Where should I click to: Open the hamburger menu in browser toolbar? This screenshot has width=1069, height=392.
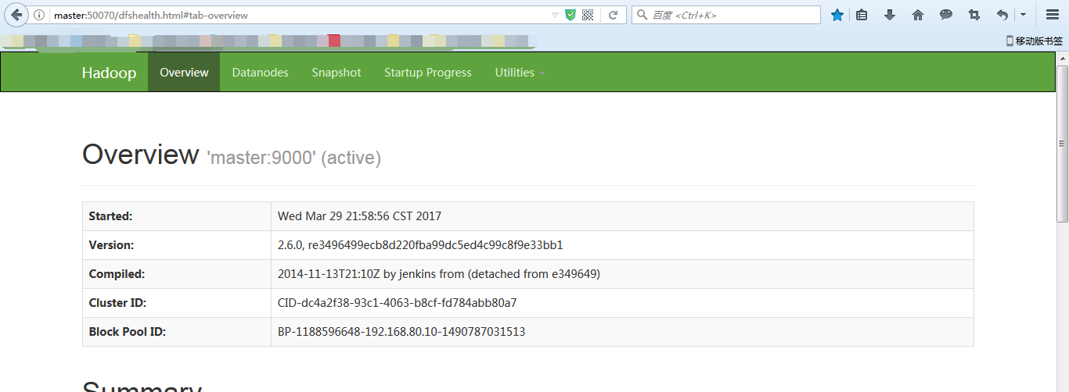tap(1053, 15)
